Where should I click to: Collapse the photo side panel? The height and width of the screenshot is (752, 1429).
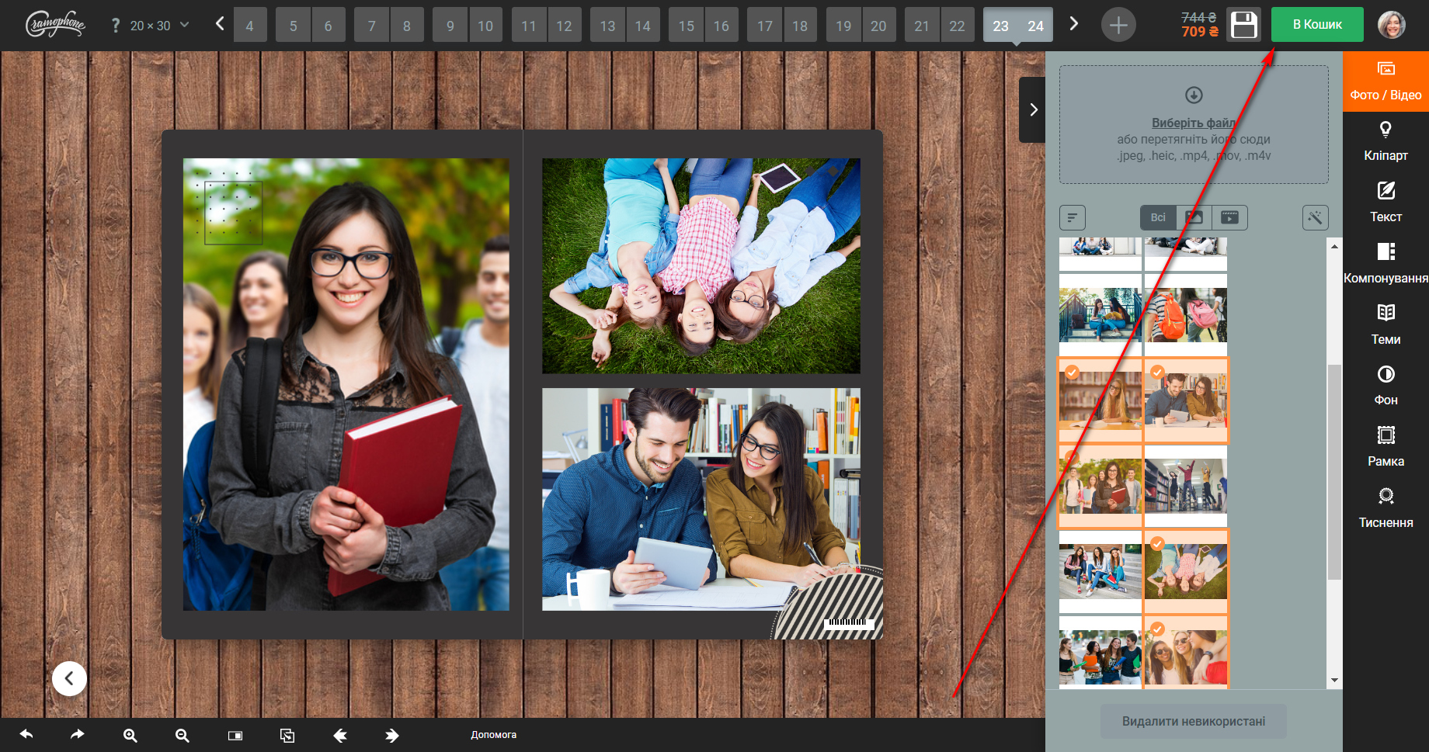pyautogui.click(x=1032, y=109)
